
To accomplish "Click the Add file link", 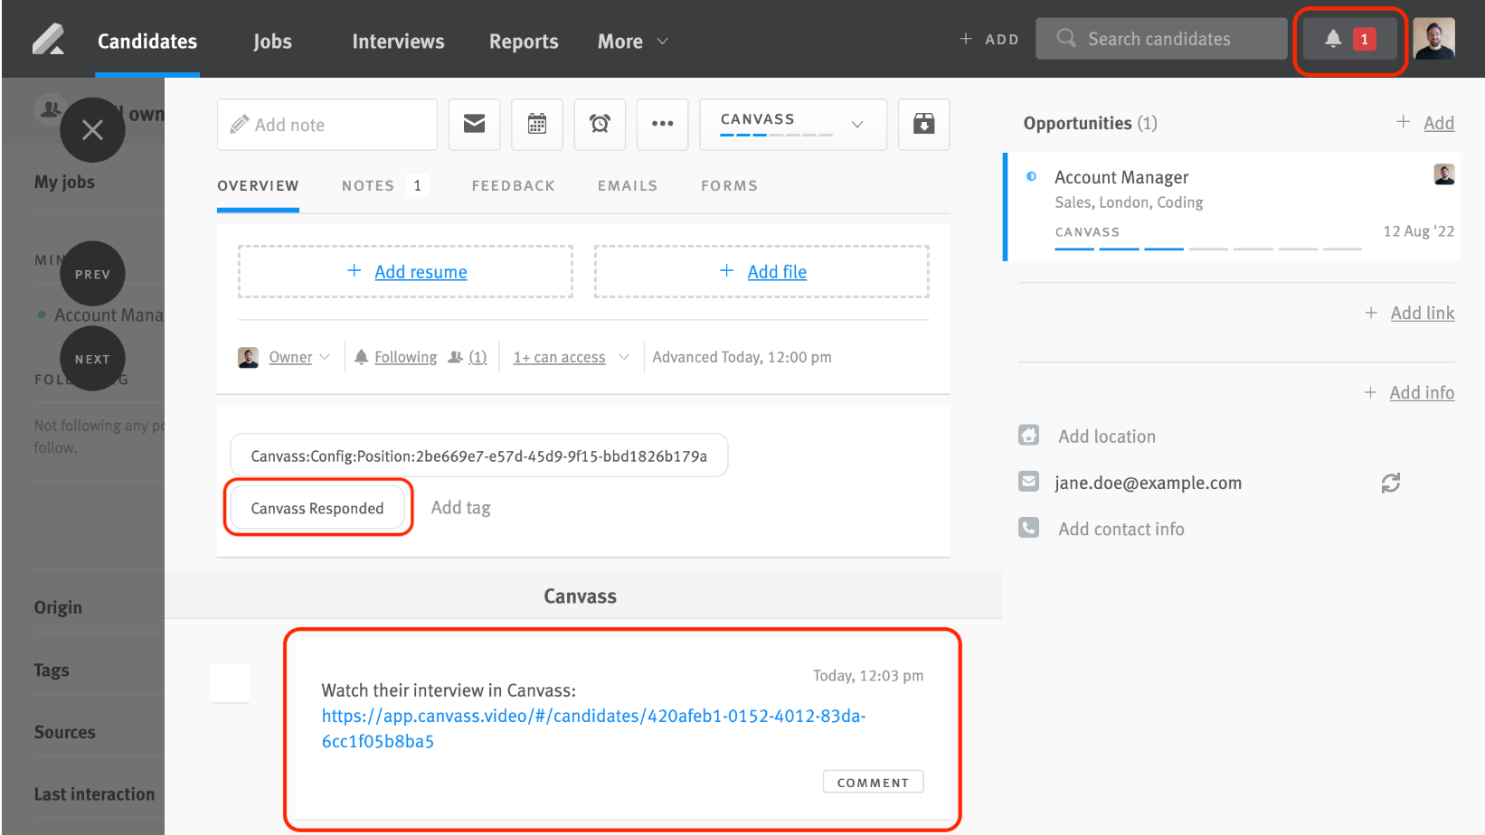I will click(777, 272).
